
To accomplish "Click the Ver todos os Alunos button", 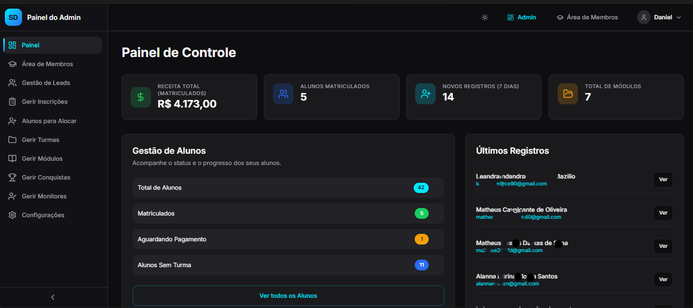I will tap(288, 296).
